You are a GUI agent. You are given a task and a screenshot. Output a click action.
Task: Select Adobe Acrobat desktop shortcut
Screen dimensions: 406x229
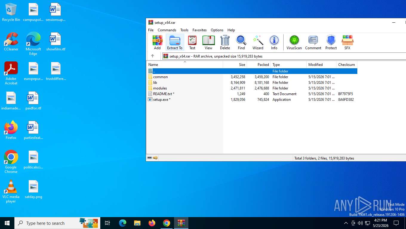pos(11,73)
